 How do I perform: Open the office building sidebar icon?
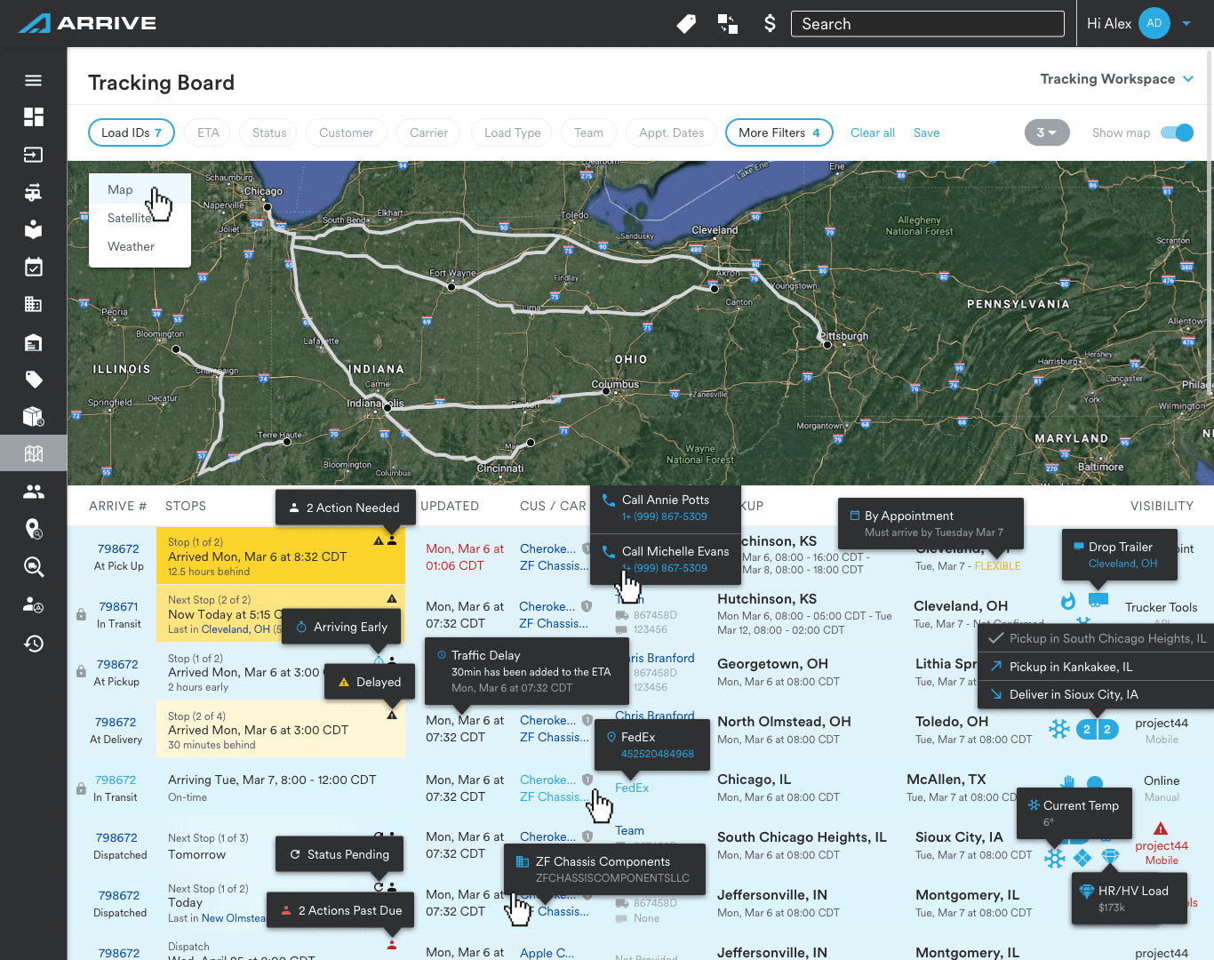coord(34,304)
